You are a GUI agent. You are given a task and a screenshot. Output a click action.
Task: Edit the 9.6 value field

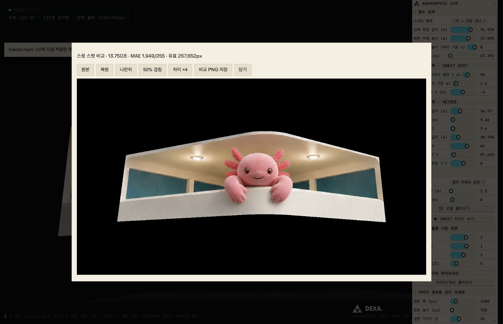coord(487,128)
